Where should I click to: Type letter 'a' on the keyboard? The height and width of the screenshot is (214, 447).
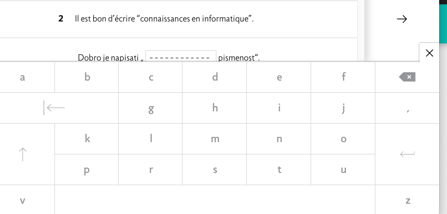click(23, 77)
